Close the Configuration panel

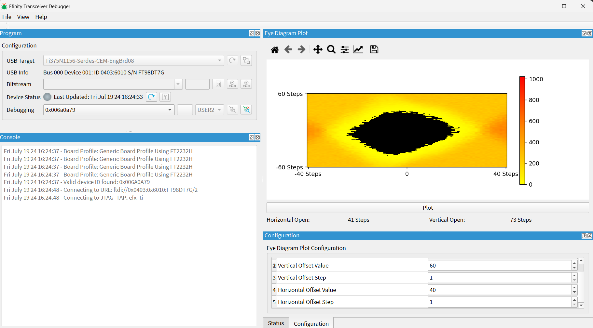tap(590, 236)
